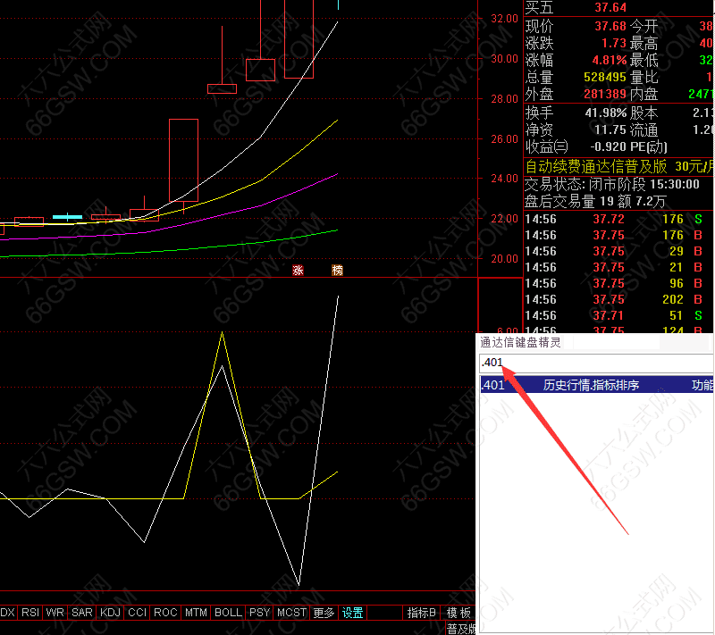Switch to the RSI indicator tab
Viewport: 715px width, 635px height.
(x=30, y=613)
